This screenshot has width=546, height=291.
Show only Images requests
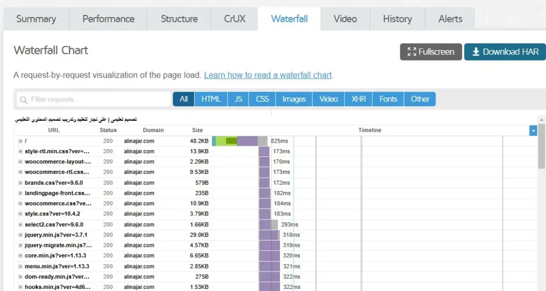tap(294, 99)
